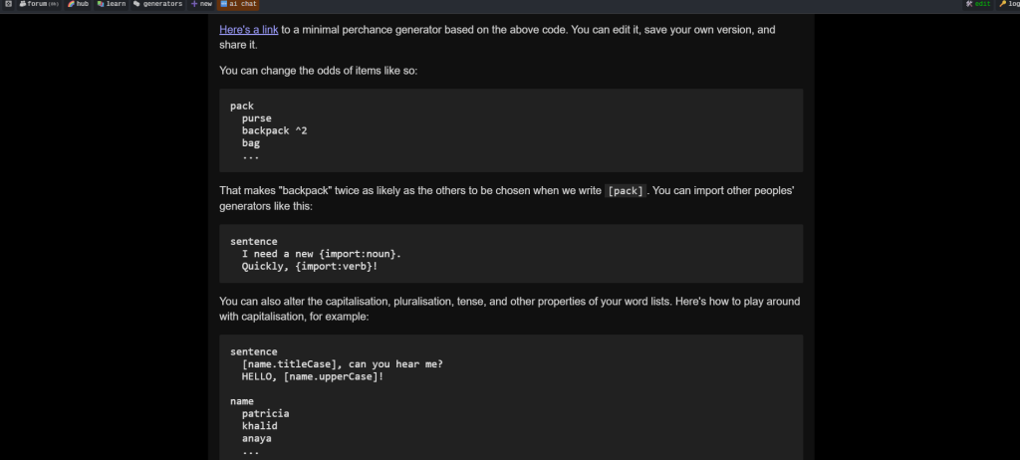Click the titleCase capitalisation code block

point(511,397)
